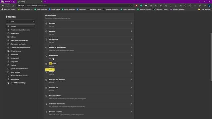Click the Microphone row icon
The height and width of the screenshot is (119, 212).
(46, 39)
